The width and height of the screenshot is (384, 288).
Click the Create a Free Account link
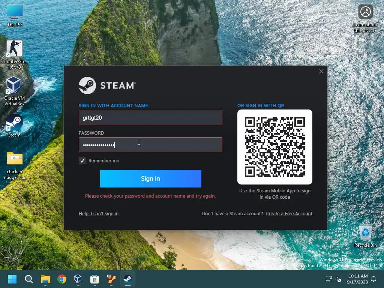[289, 213]
